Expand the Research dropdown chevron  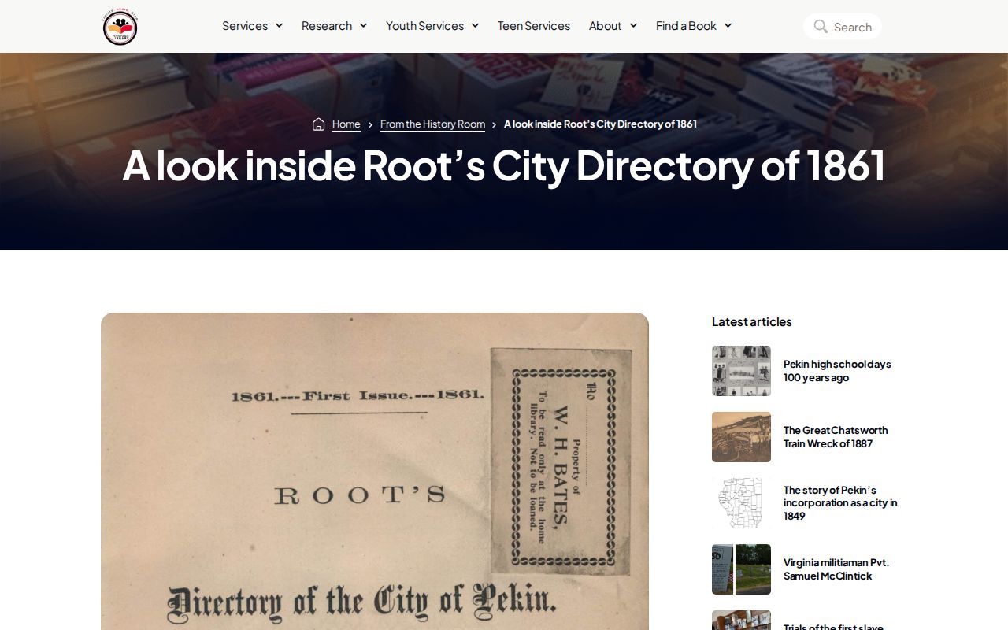363,26
